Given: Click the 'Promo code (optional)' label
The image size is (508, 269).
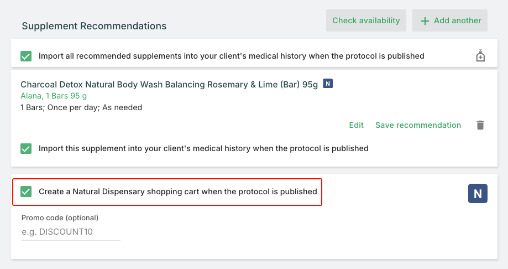Looking at the screenshot, I should tap(60, 218).
